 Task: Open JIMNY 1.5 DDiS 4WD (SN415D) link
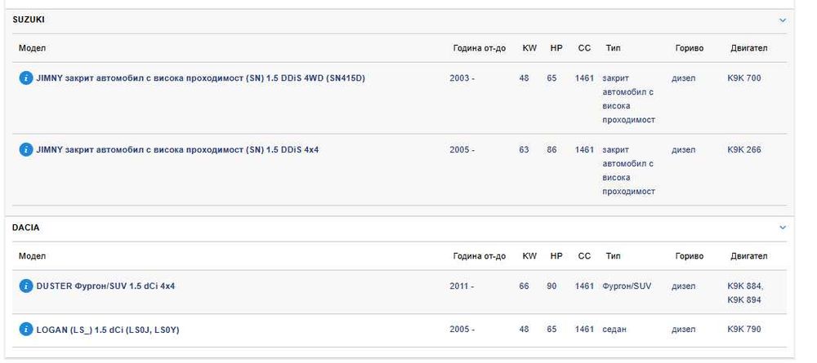point(201,77)
